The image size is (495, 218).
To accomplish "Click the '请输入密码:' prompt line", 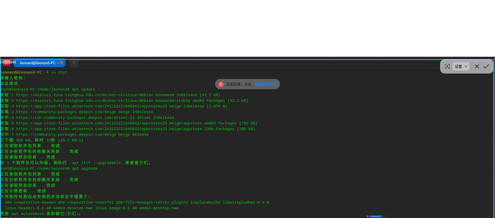I will [x=13, y=78].
